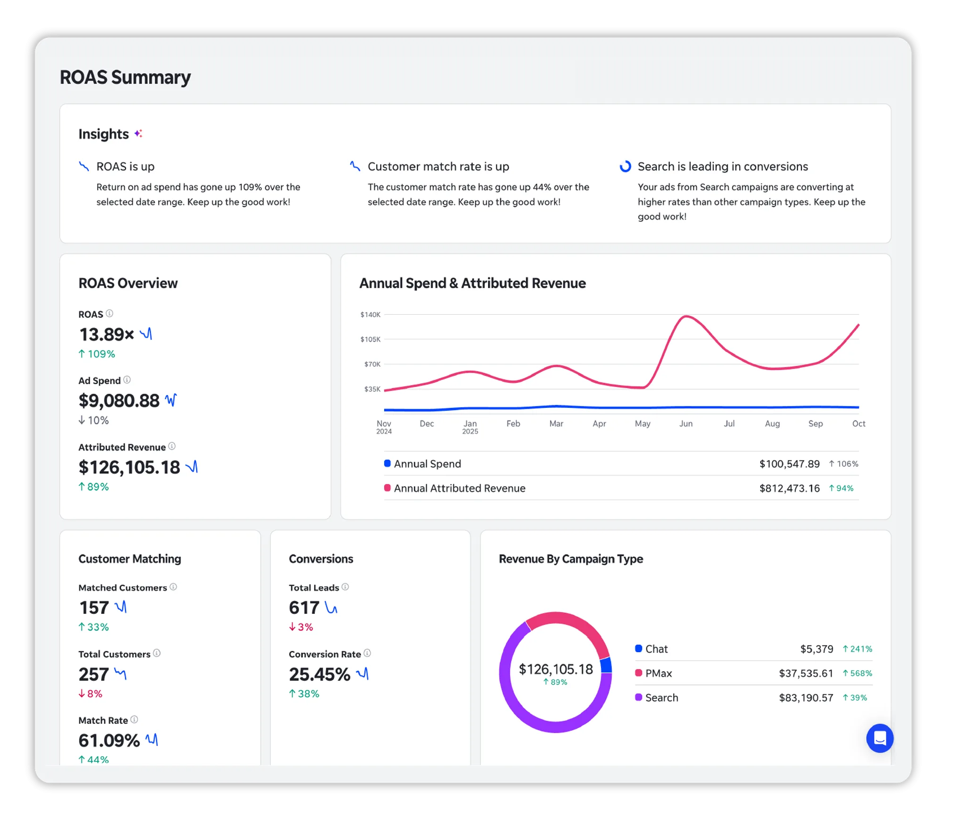Click the Conversion Rate info icon
This screenshot has width=953, height=828.
coord(367,653)
